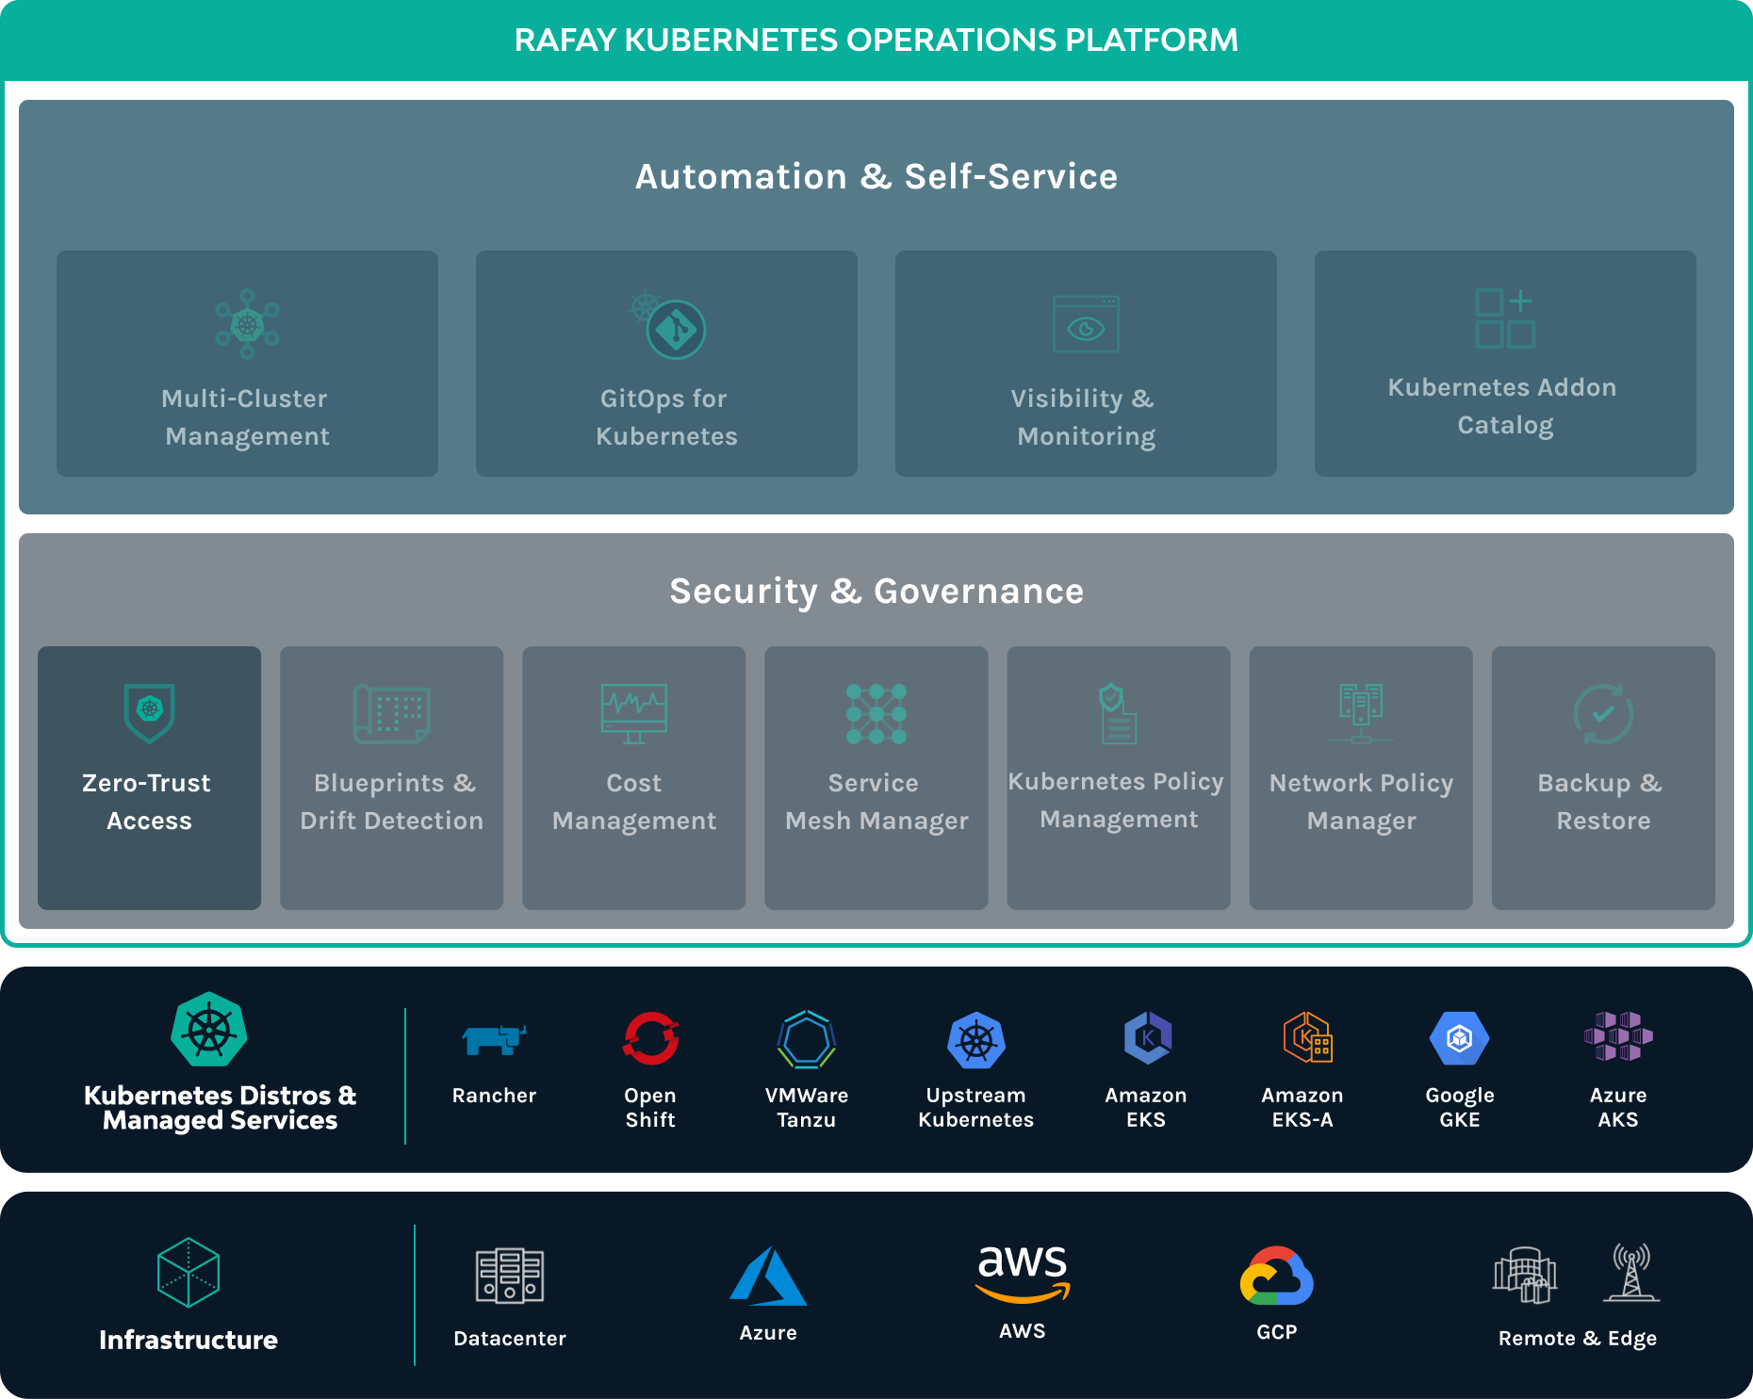This screenshot has width=1753, height=1399.
Task: Click the VMWare Tanzu label text
Action: point(807,1108)
